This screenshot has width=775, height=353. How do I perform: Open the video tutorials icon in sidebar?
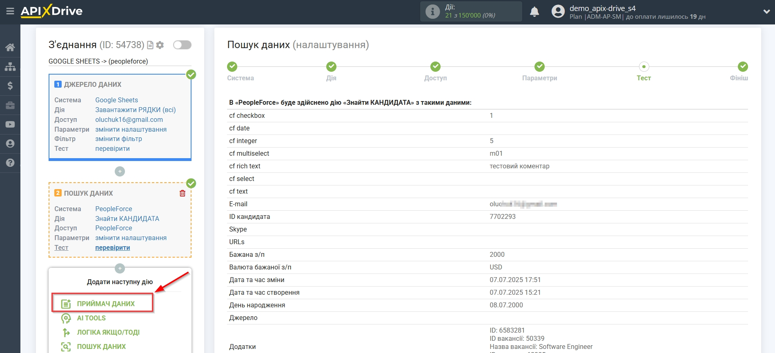click(x=10, y=124)
